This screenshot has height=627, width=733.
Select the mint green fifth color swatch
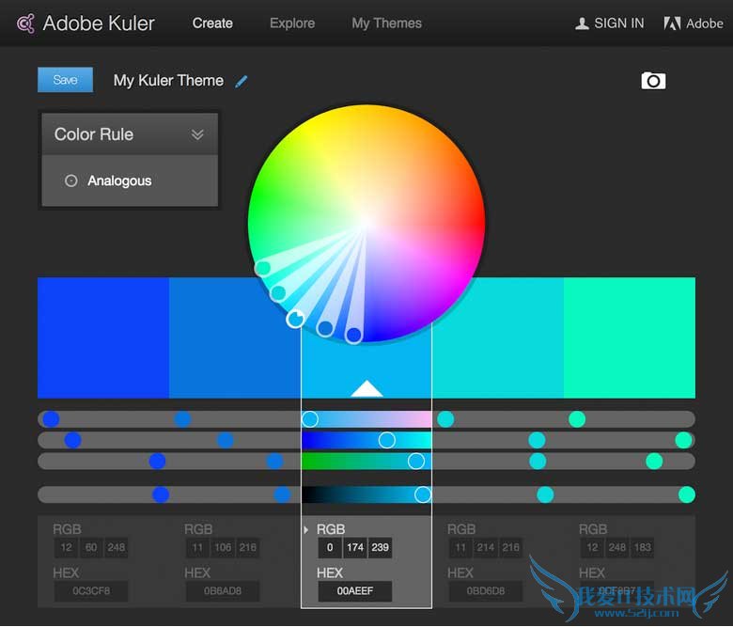coord(630,338)
